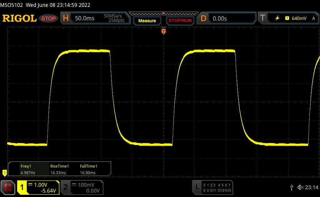Open sample rate and 25Mpts memory depth
Viewport: 320px width, 197px height.
(114, 18)
